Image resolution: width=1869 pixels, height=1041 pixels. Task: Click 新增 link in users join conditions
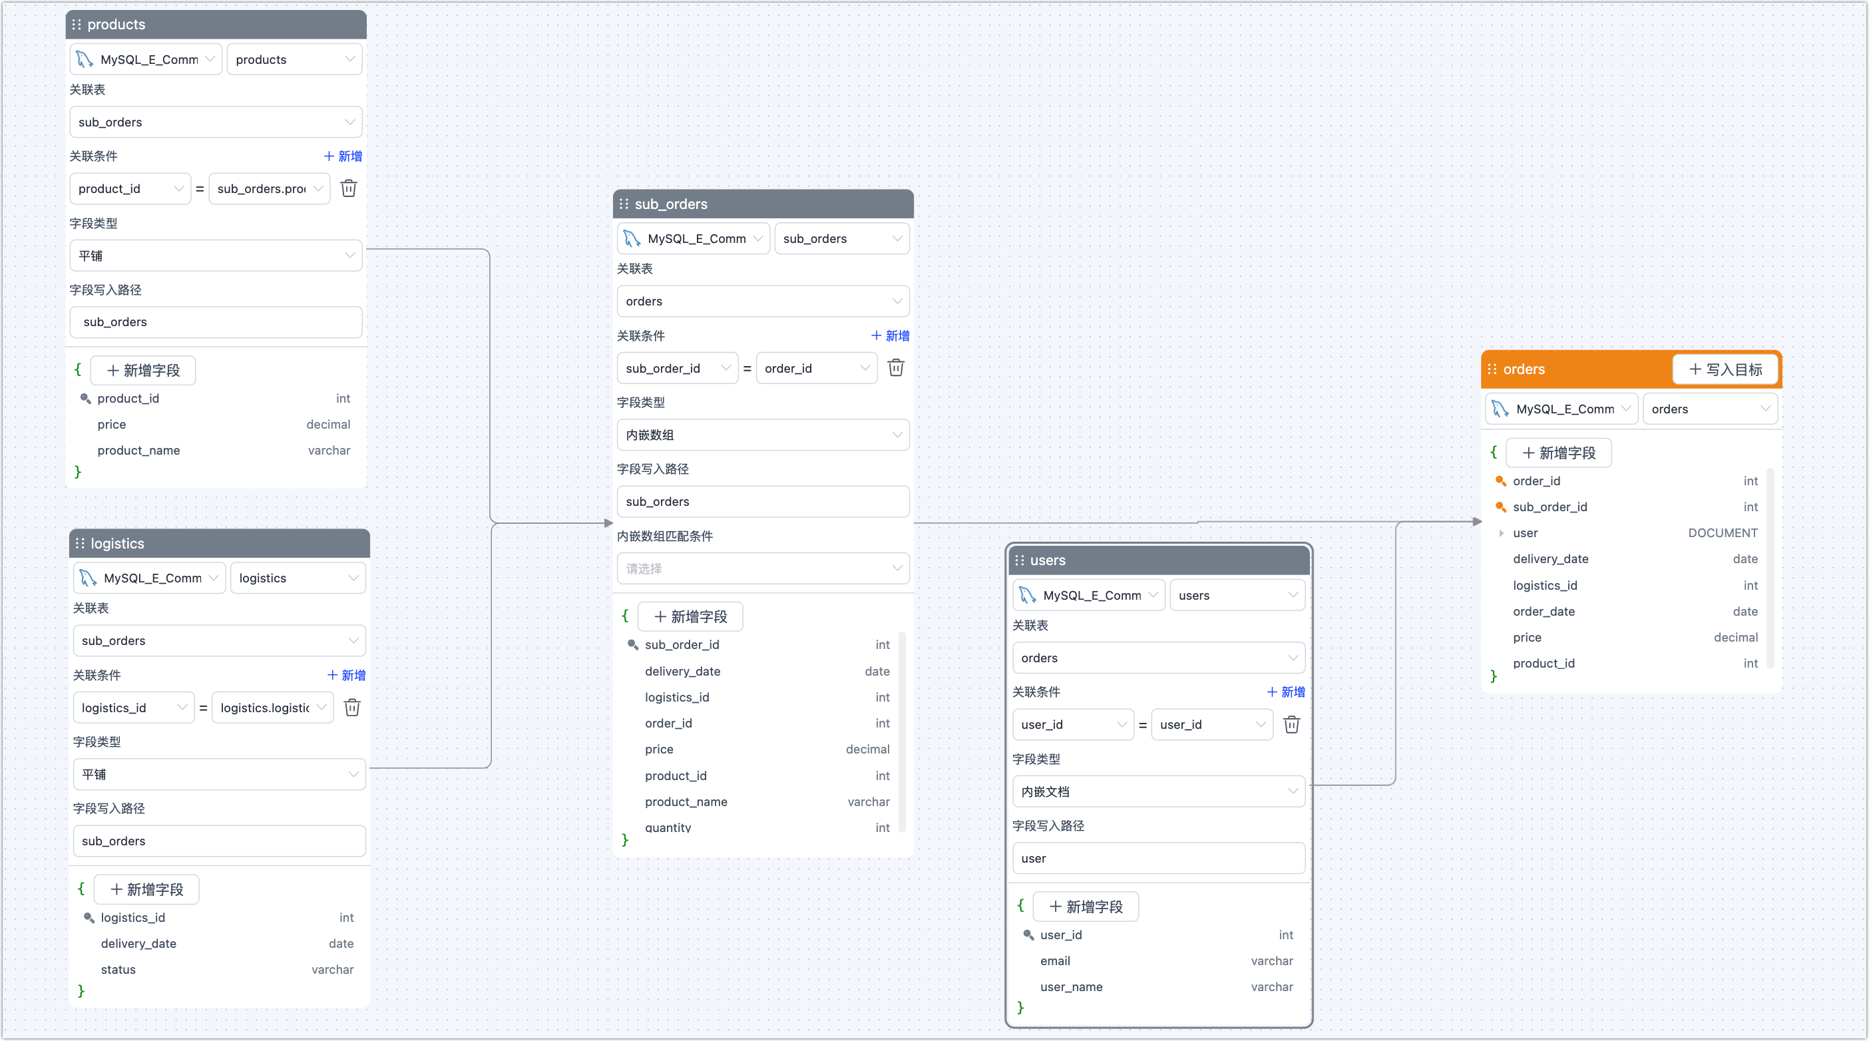(x=1286, y=692)
